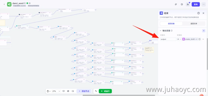The width and height of the screenshot is (208, 96).
Task: Open the version history clock icon
Action: pyautogui.click(x=182, y=4)
